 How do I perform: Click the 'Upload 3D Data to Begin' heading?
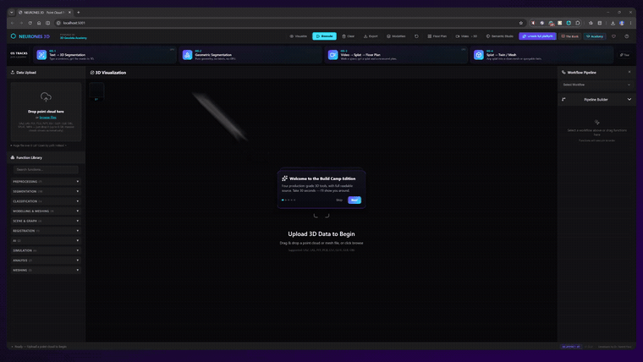tap(321, 233)
